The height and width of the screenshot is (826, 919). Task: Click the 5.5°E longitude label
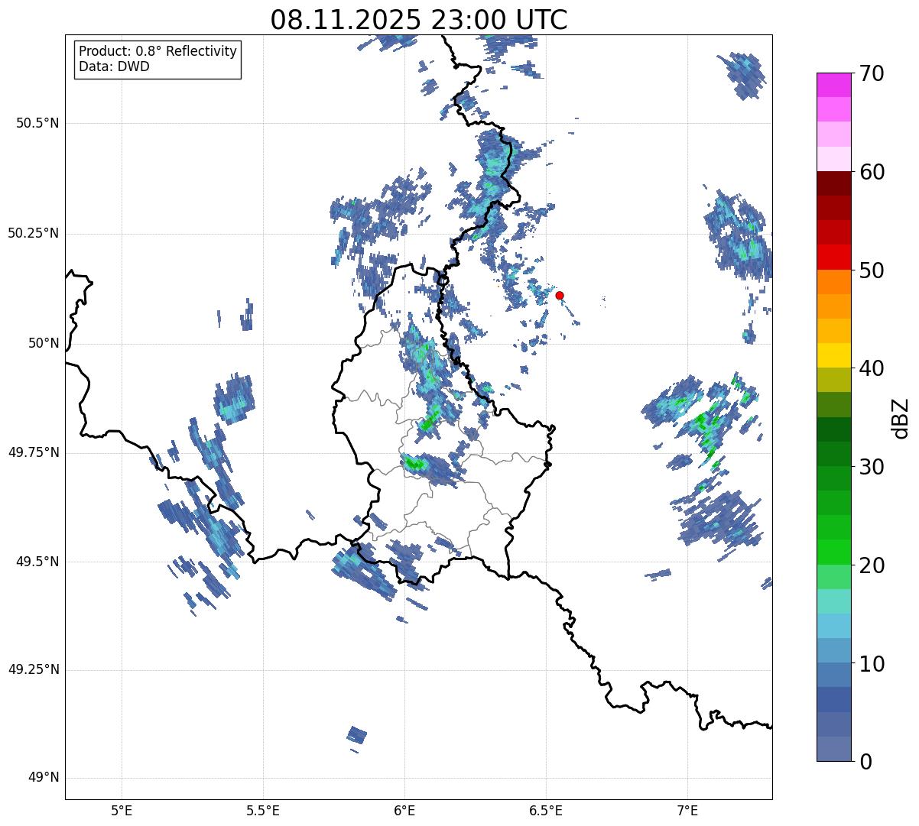coord(263,810)
